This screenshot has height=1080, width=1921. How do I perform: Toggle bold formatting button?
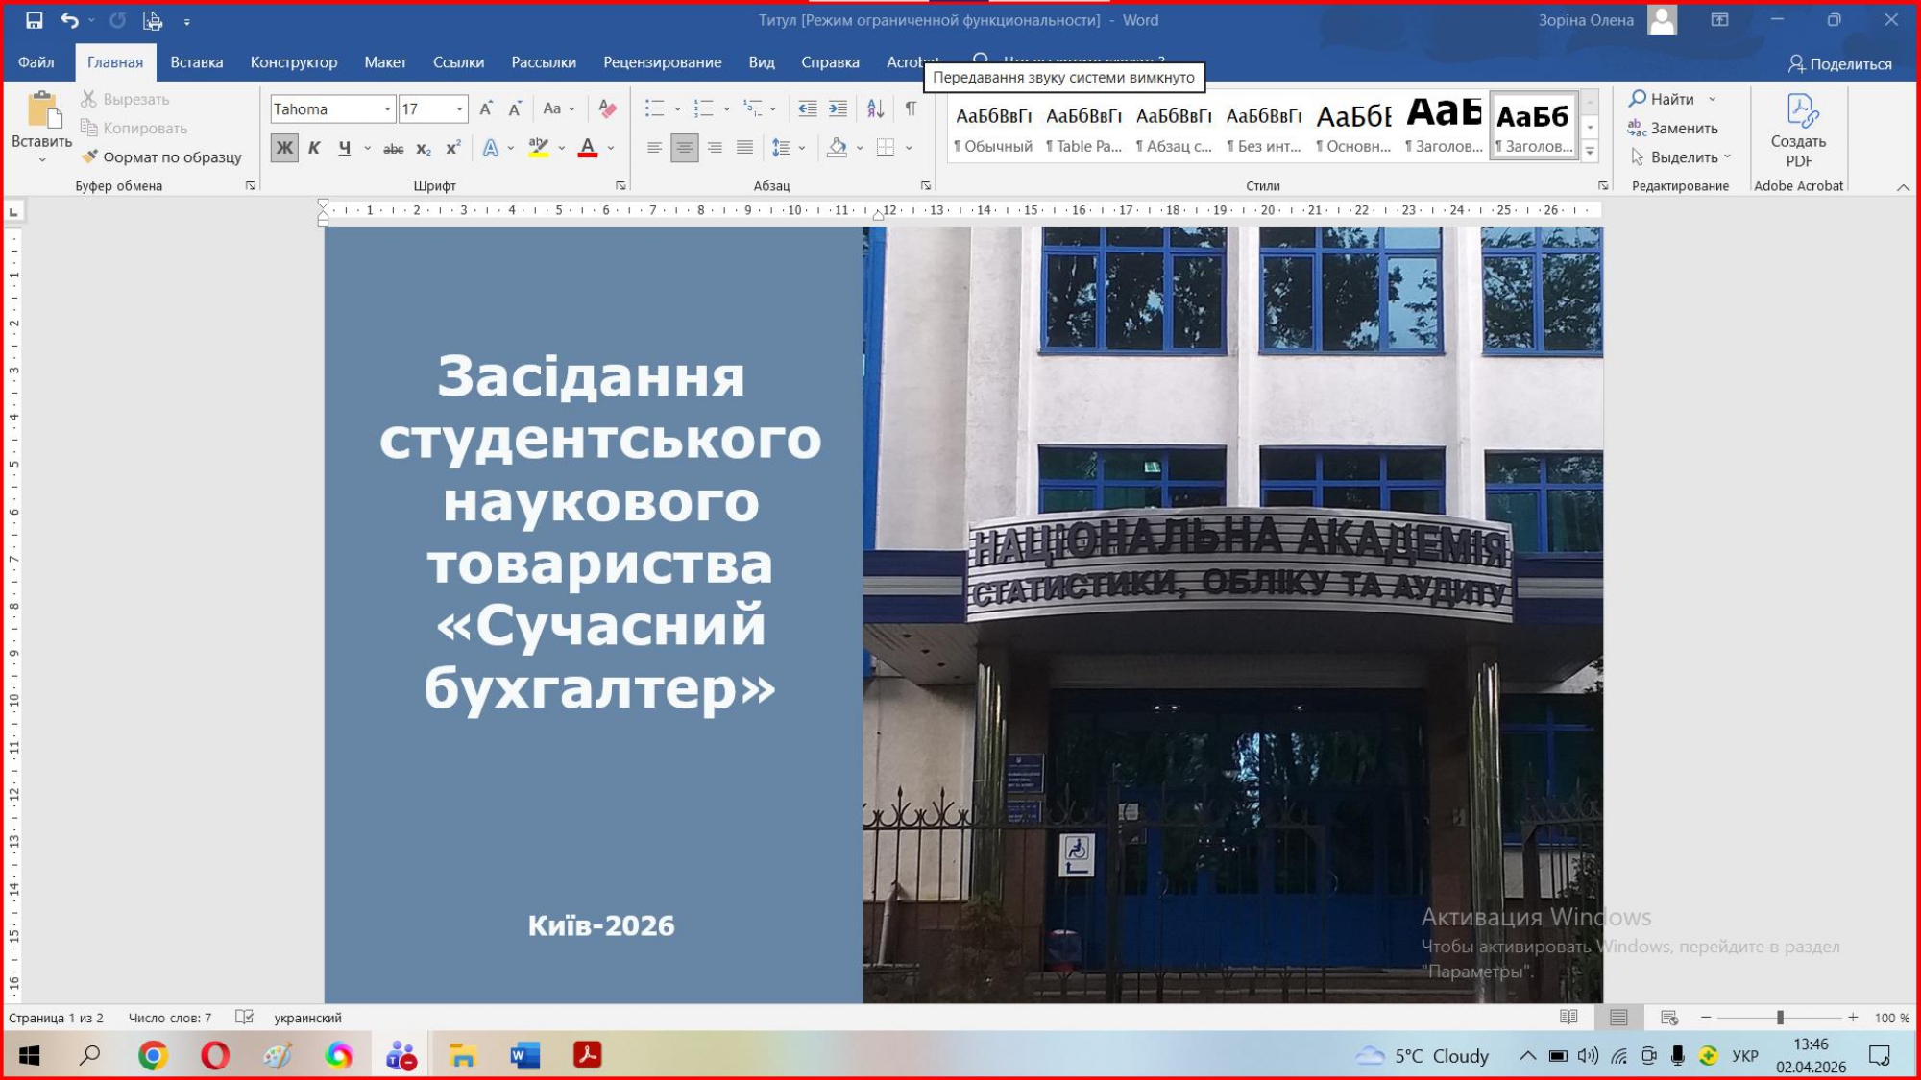pos(284,148)
